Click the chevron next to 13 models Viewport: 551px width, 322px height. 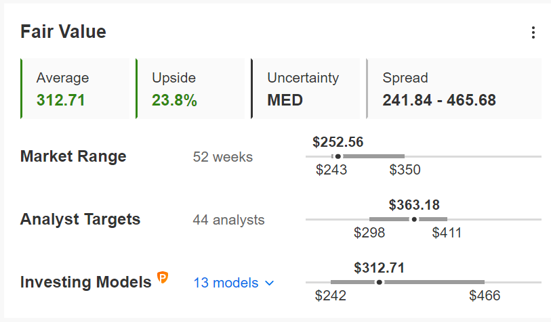(270, 283)
